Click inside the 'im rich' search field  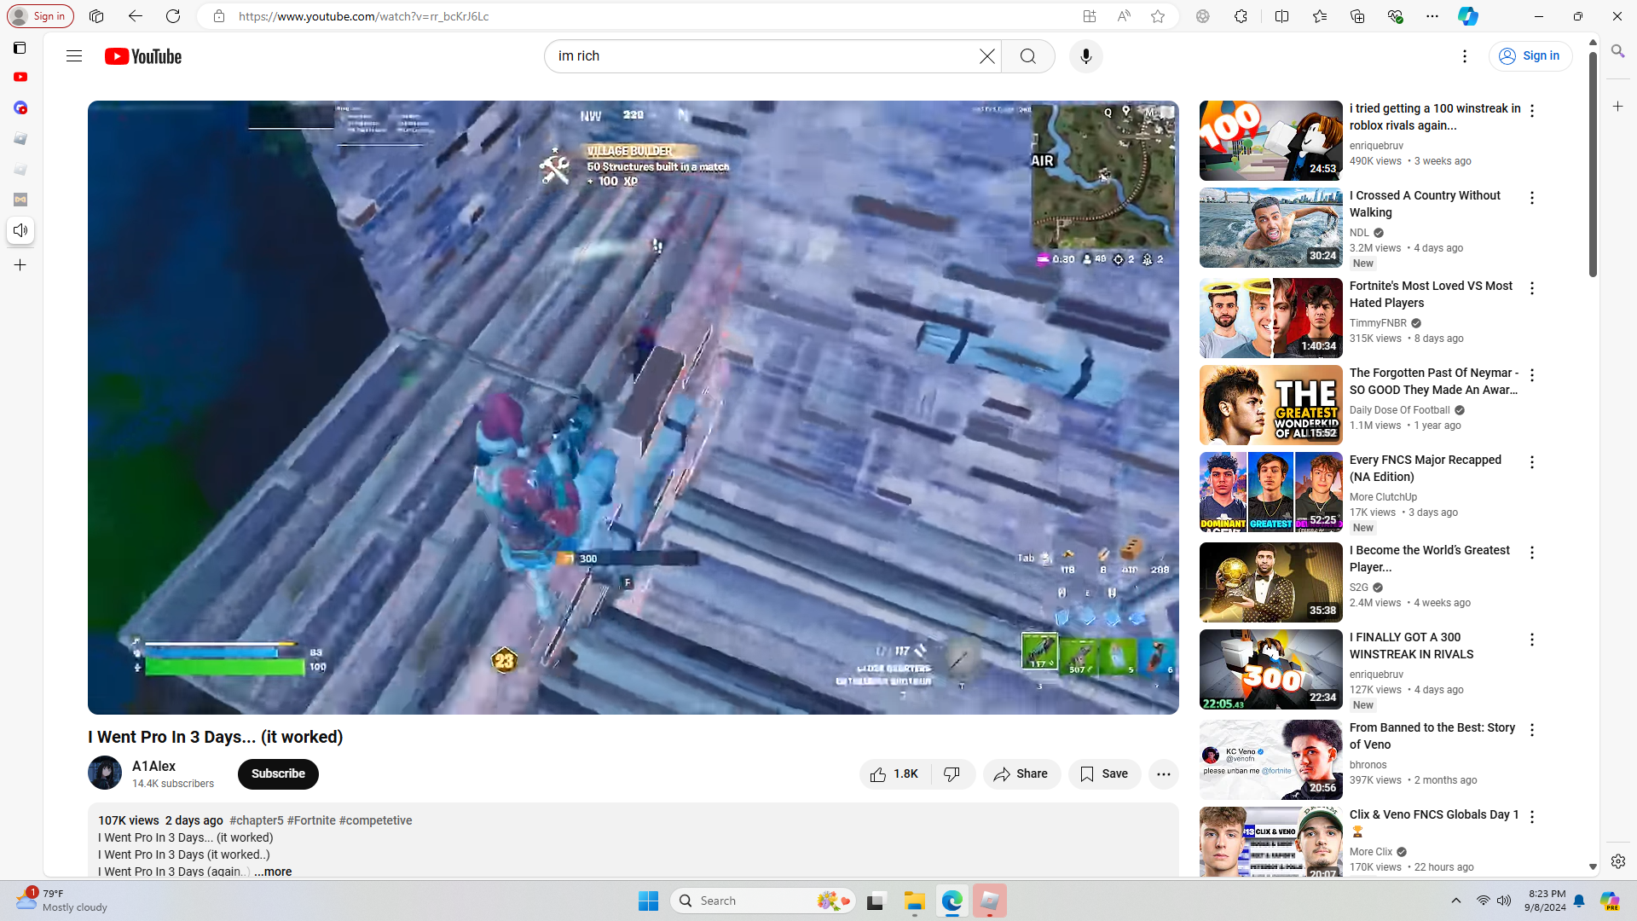coord(759,56)
